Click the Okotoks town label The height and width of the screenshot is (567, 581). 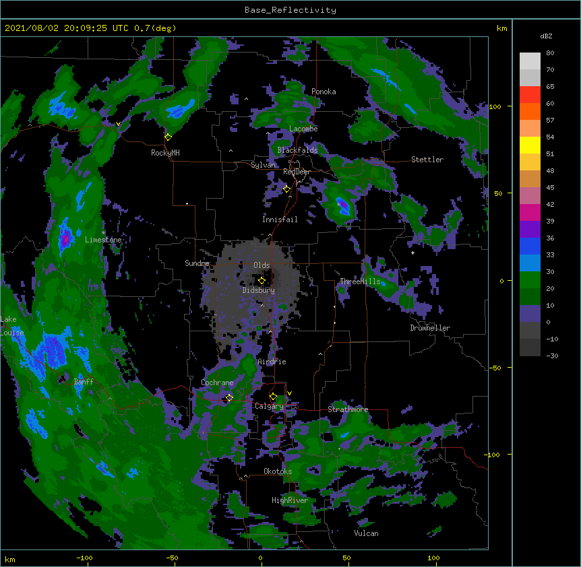pos(278,471)
